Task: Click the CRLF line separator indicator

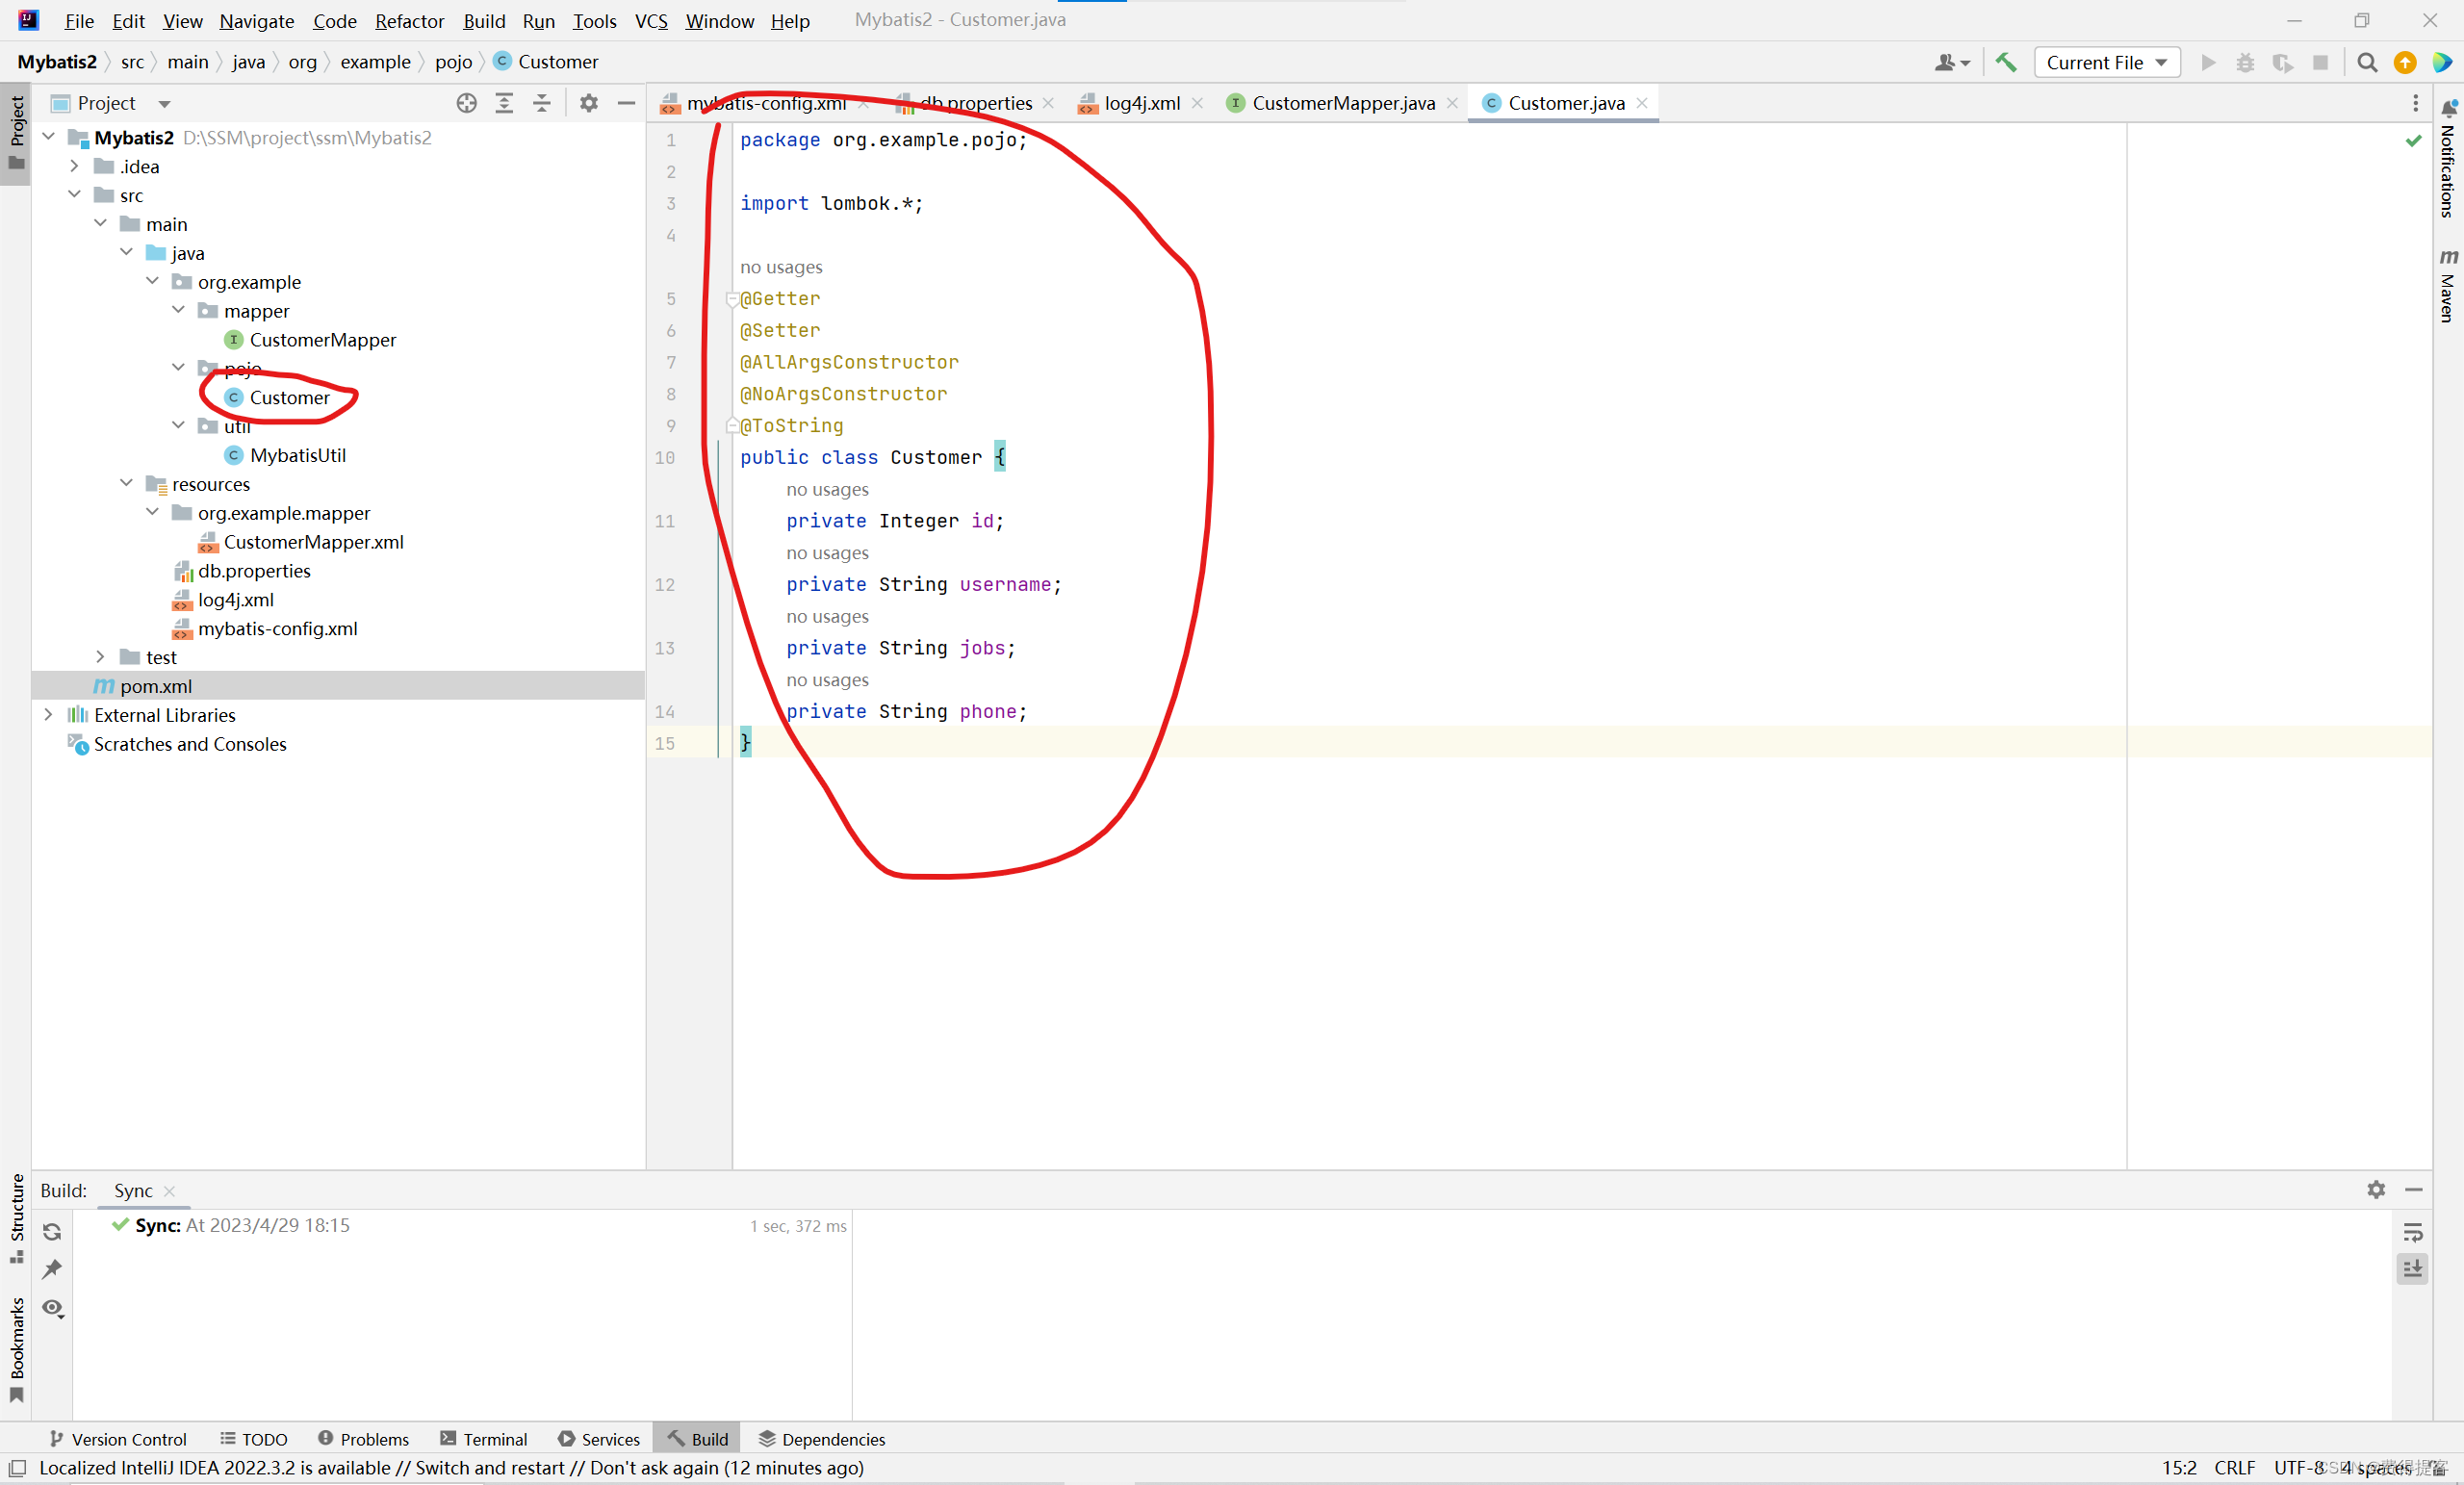Action: (2233, 1467)
